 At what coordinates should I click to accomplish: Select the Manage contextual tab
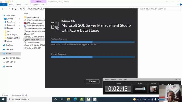[x=38, y=1]
